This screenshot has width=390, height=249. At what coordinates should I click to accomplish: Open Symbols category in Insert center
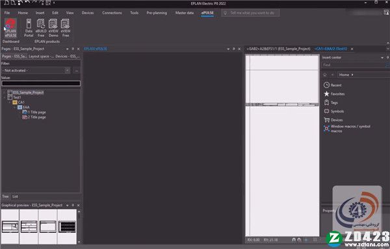click(x=334, y=111)
